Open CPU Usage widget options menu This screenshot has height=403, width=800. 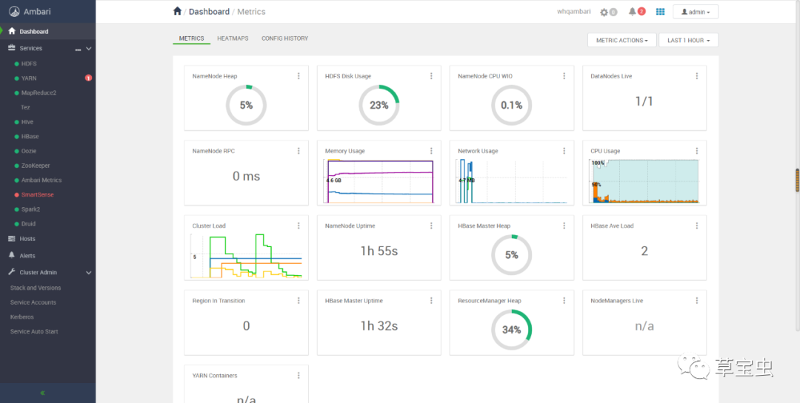(x=697, y=151)
